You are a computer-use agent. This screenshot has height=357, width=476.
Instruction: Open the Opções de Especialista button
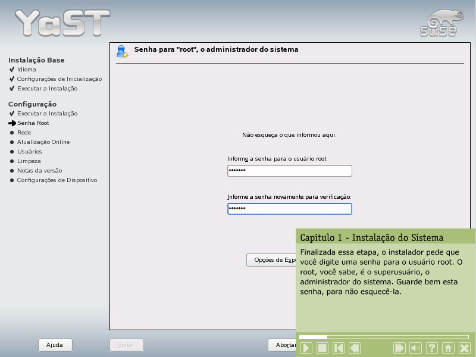271,260
